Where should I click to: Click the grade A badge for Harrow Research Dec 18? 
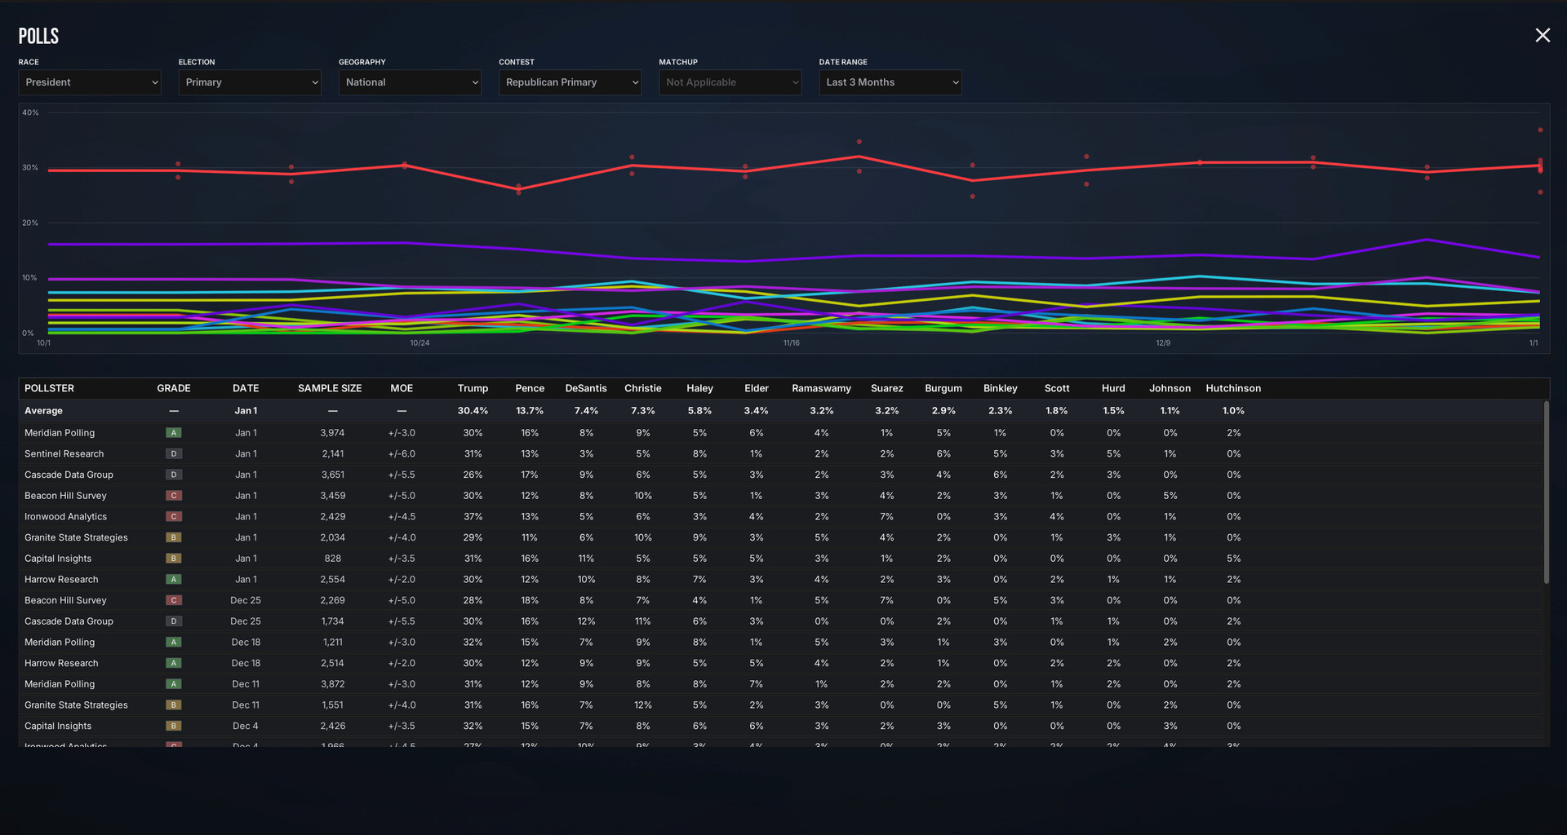click(x=174, y=664)
